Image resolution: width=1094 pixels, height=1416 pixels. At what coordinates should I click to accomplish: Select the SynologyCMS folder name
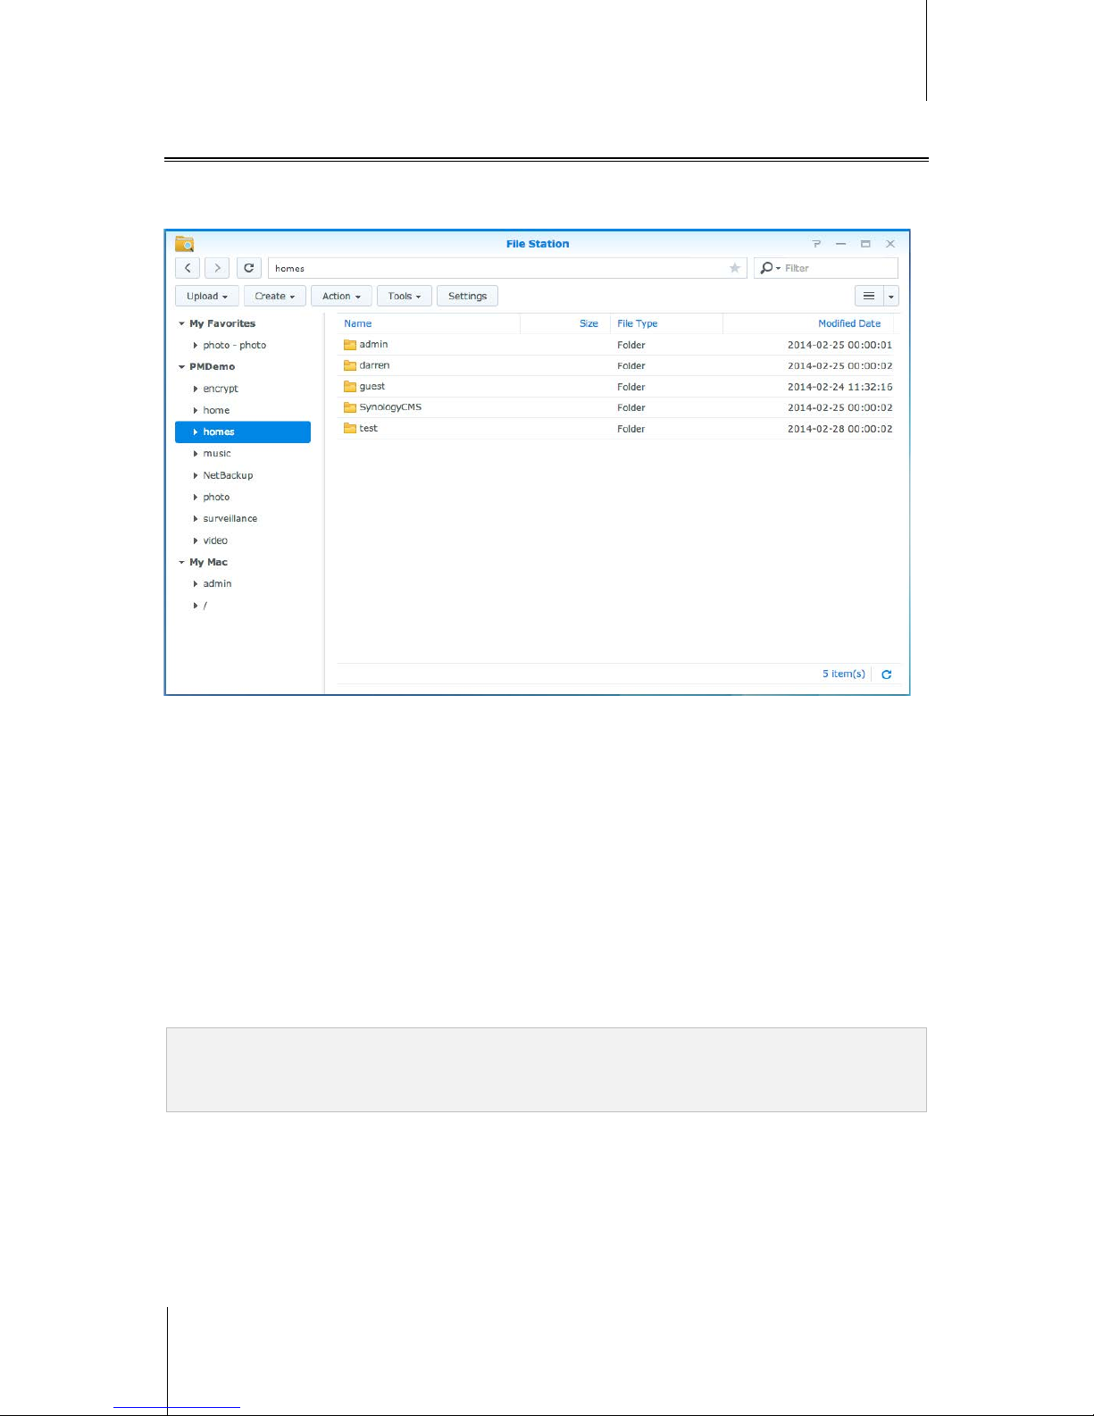pos(390,407)
